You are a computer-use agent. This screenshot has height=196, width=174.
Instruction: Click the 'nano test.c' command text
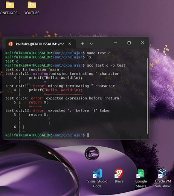point(99,53)
